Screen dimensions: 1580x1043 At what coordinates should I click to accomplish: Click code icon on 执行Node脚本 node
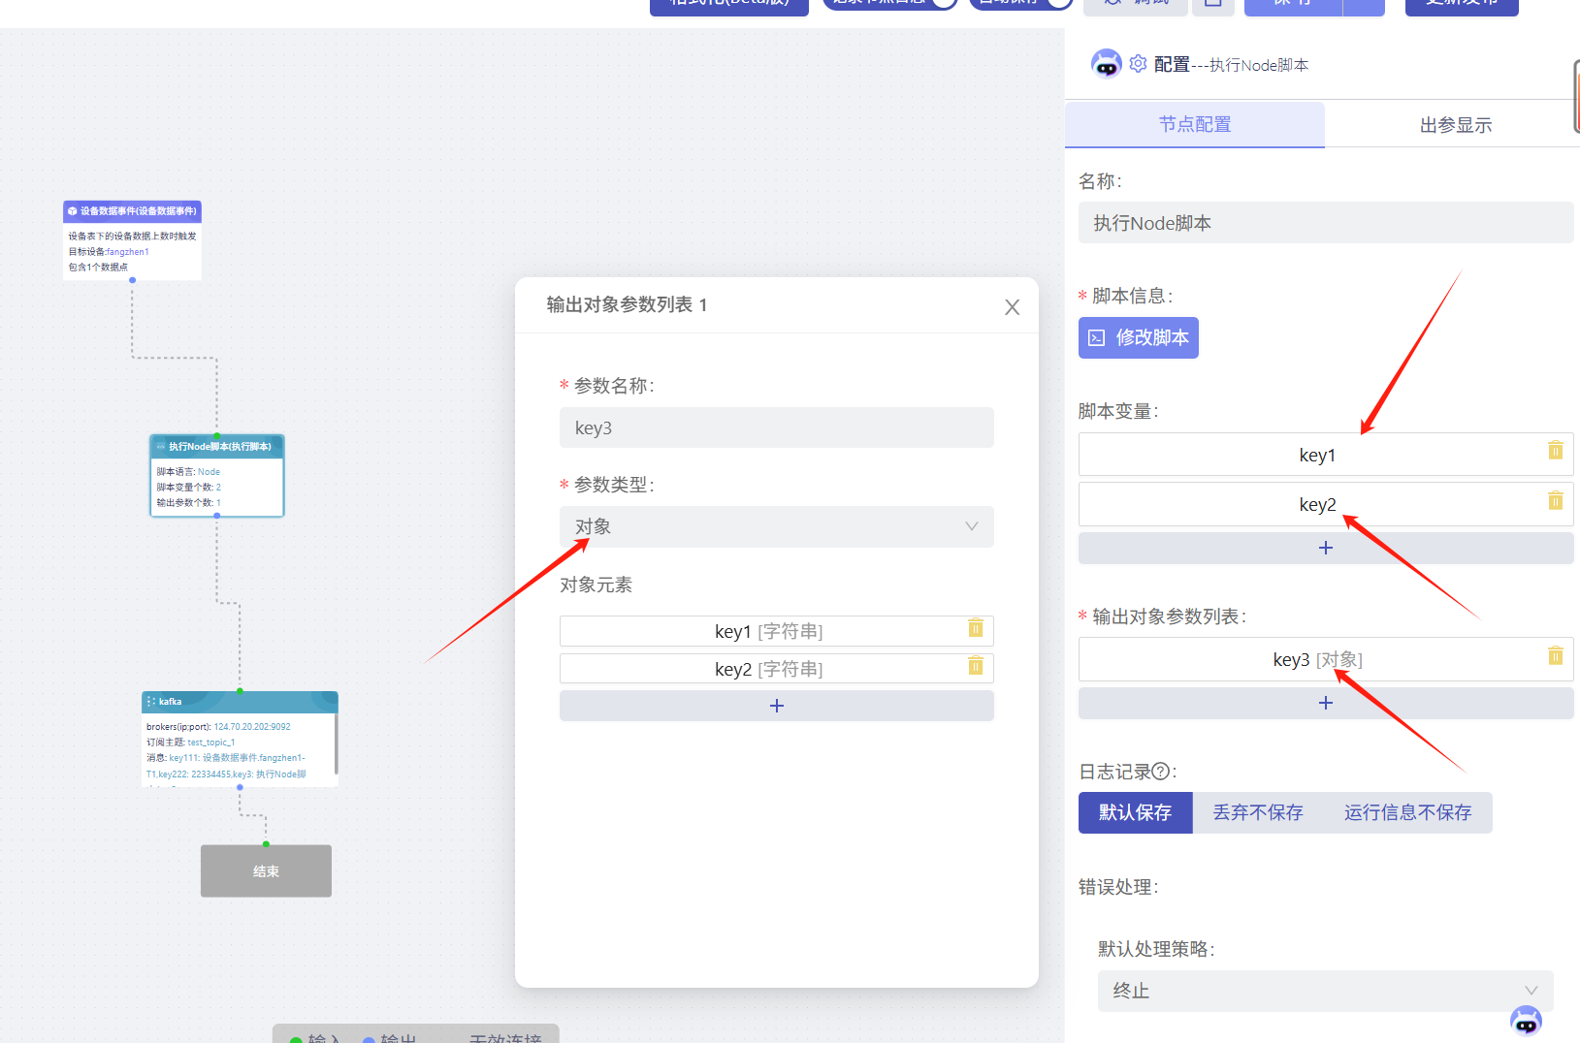coord(161,447)
